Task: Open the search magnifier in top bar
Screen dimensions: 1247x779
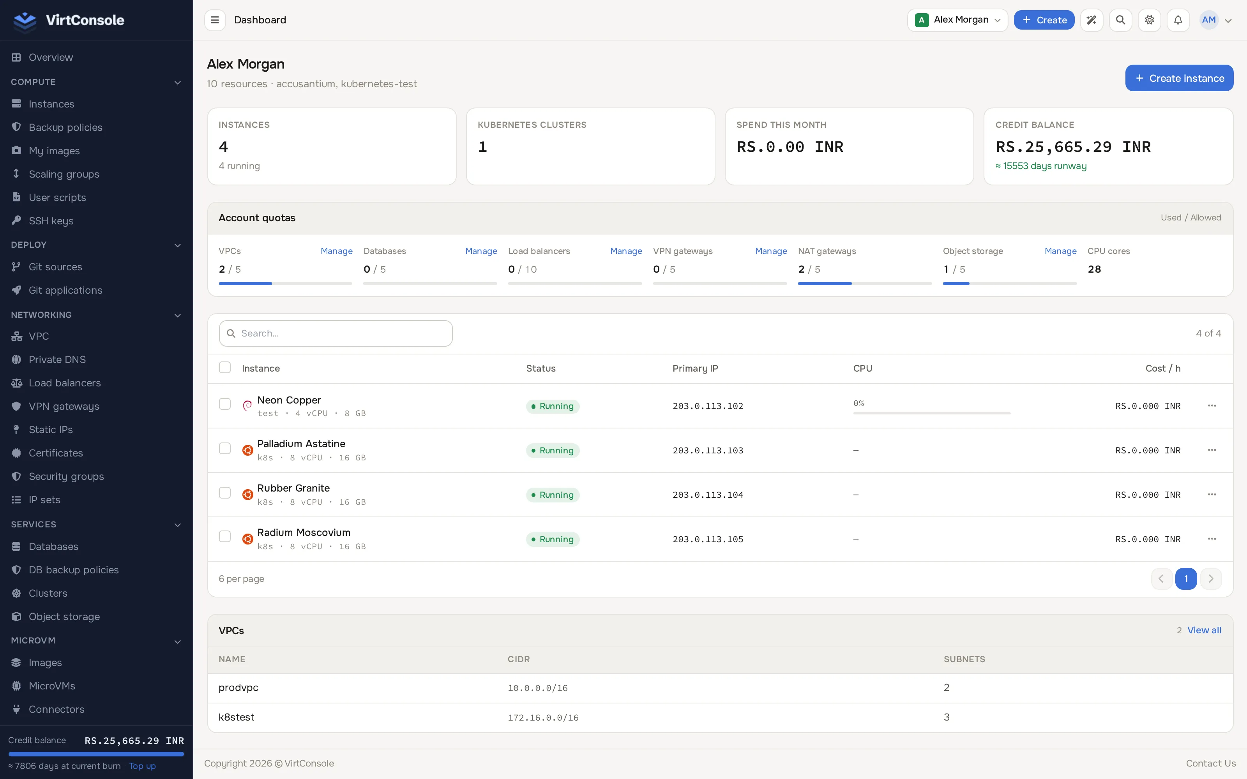Action: tap(1120, 20)
